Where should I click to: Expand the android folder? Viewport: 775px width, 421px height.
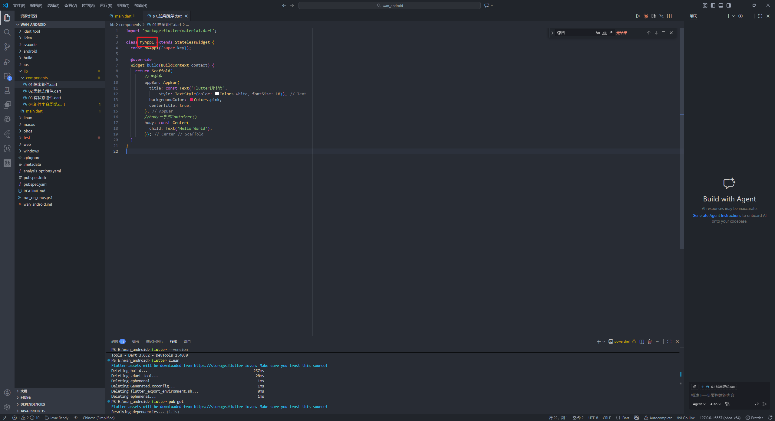point(30,51)
